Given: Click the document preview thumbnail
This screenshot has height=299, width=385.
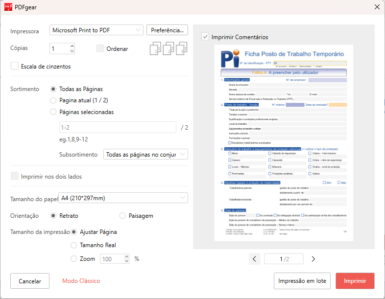Looking at the screenshot, I should click(284, 143).
